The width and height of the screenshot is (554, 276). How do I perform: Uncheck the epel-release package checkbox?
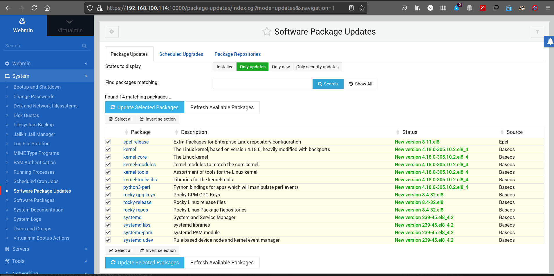click(108, 142)
